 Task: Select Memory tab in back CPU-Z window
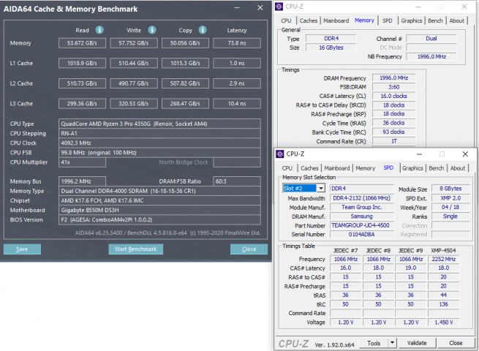point(364,20)
